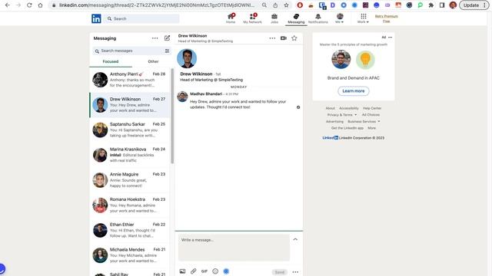Open the Help Center footer link
This screenshot has width=492, height=276.
pos(372,108)
